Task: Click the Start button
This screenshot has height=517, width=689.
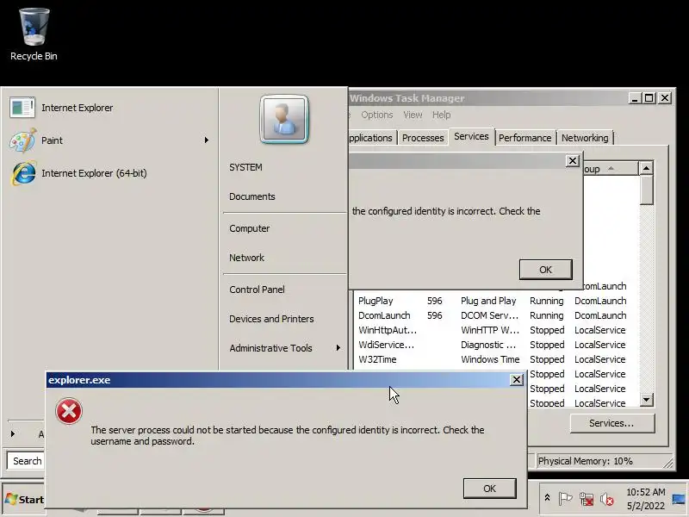Action: point(24,500)
